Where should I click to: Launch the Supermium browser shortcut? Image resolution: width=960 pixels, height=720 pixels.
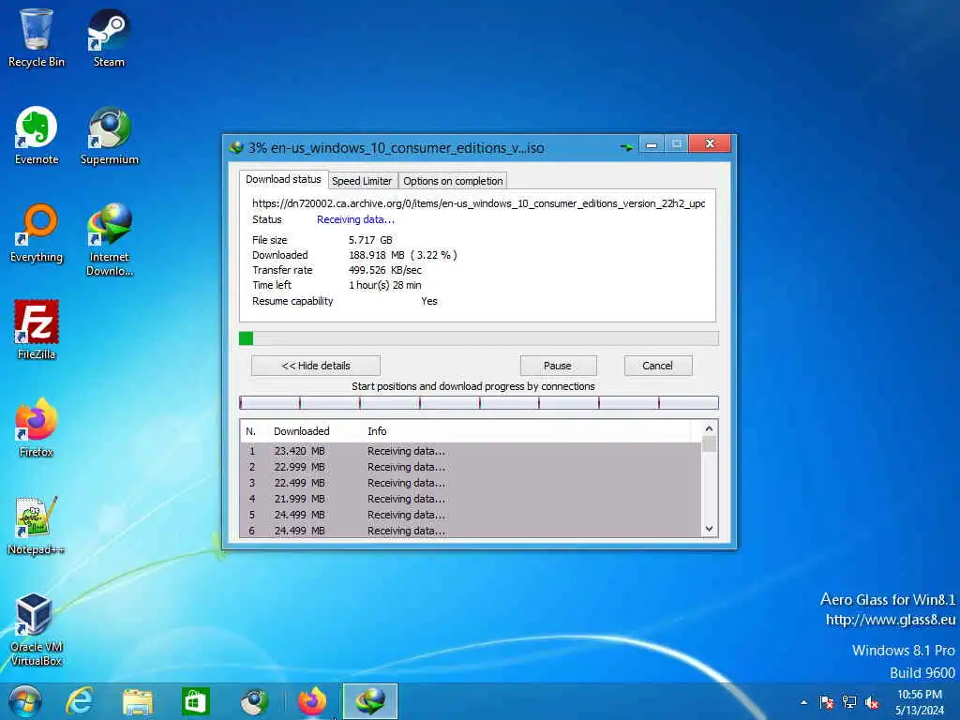(109, 136)
